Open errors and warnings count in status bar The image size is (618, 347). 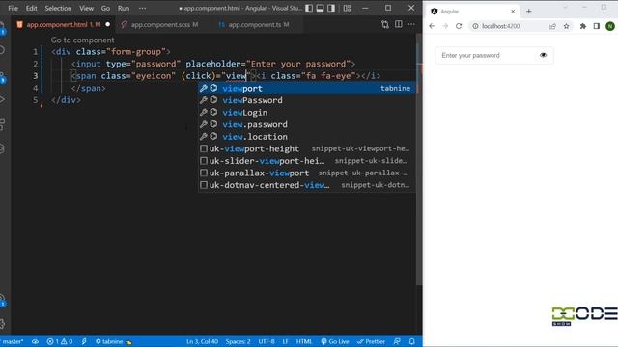(x=60, y=341)
